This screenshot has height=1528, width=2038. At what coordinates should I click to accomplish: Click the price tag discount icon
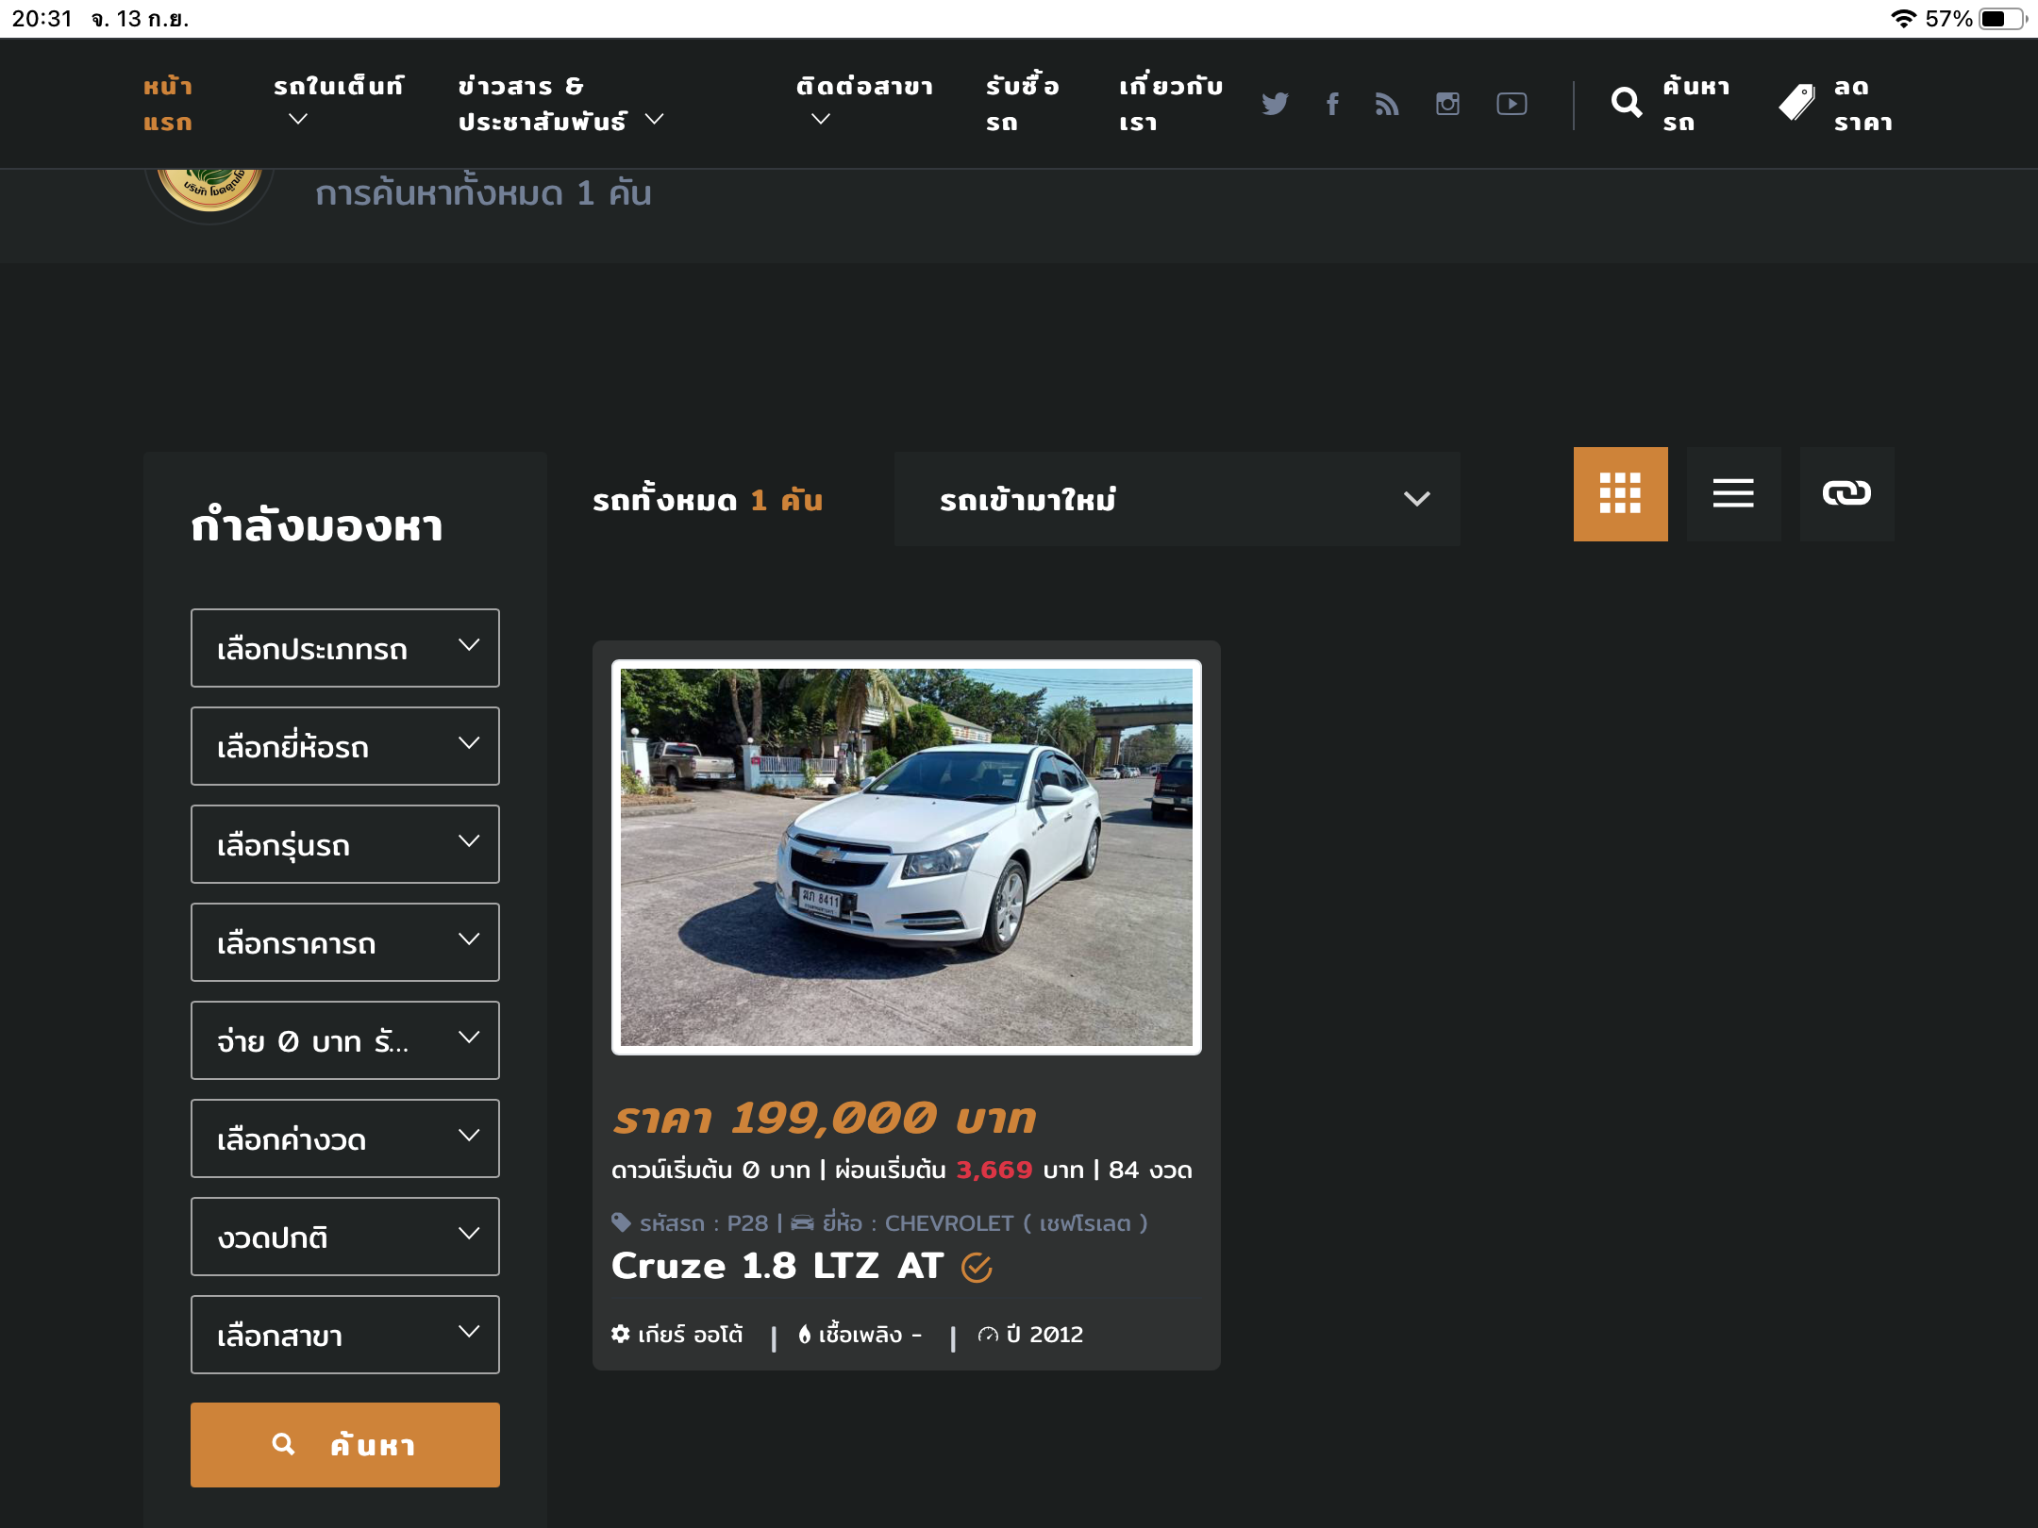(1796, 103)
